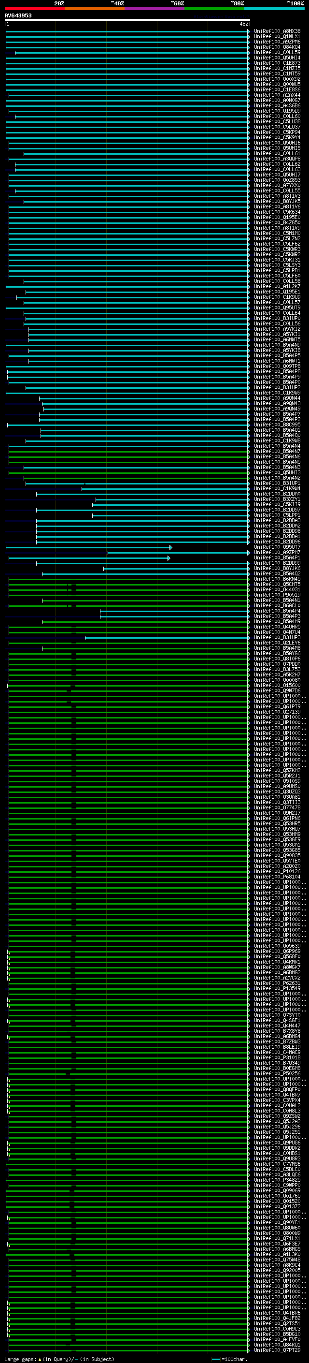
Task: Select hit label UniRef100_B8YJK6
Action: pyautogui.click(x=277, y=568)
